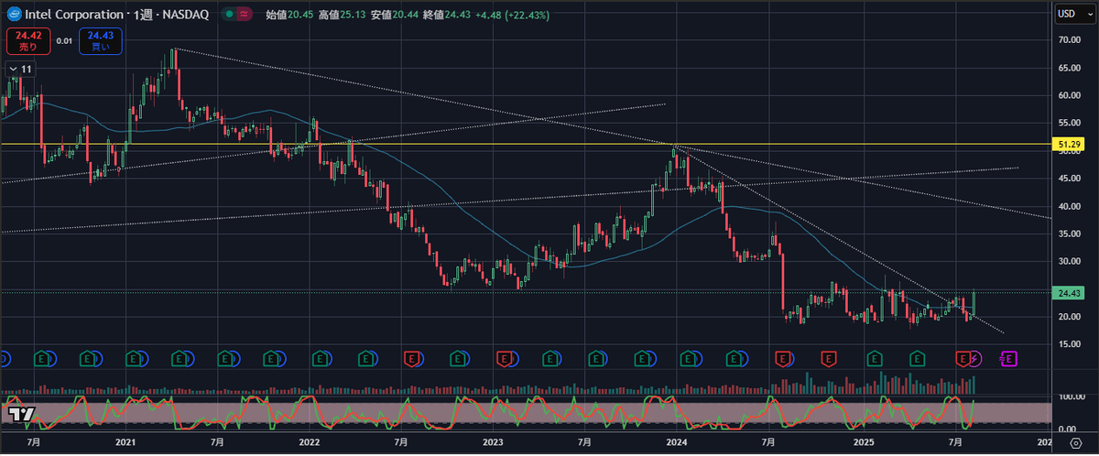Viewport: 1099px width, 456px height.
Task: Click the 2025 label on time axis
Action: point(862,442)
